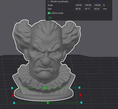
Task: Pick the lower-right cyan corner scale handle
Action: click(81, 102)
